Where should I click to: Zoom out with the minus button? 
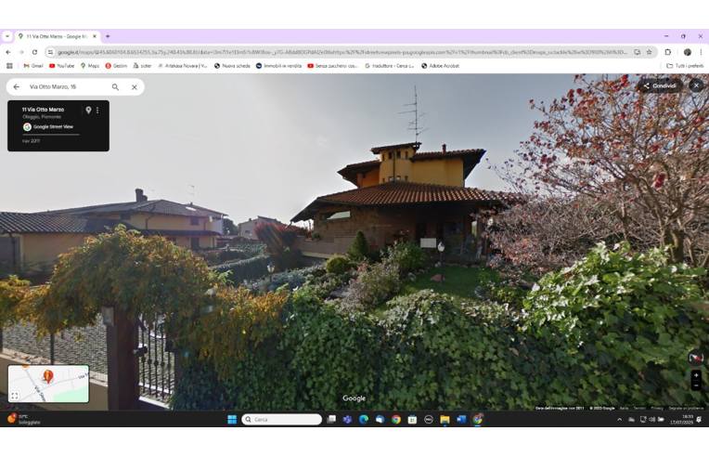tap(696, 385)
